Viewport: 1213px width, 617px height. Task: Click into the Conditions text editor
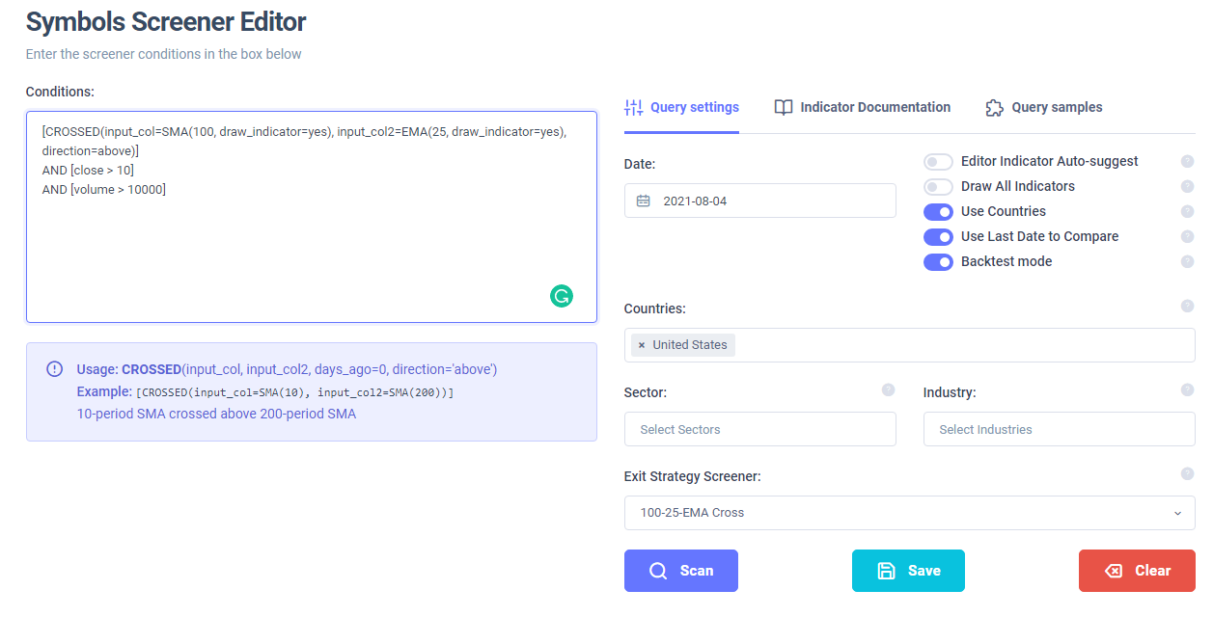click(x=312, y=217)
